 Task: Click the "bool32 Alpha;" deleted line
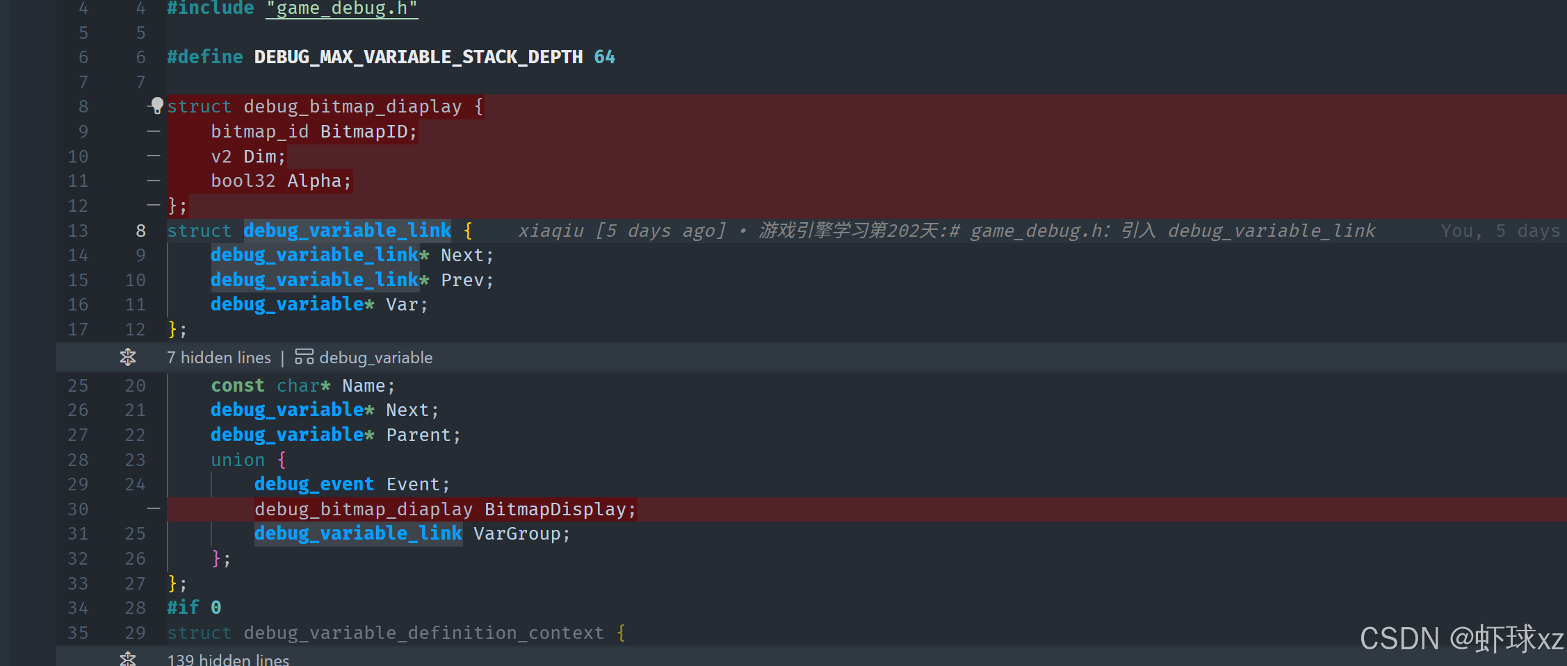pos(282,181)
